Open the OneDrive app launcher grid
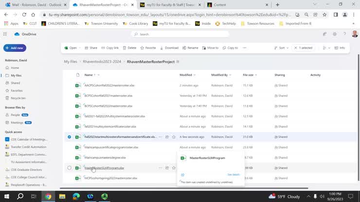This screenshot has height=202, width=360. (5, 34)
